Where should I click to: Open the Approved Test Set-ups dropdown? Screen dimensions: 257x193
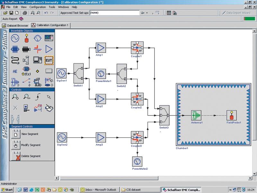pos(114,13)
